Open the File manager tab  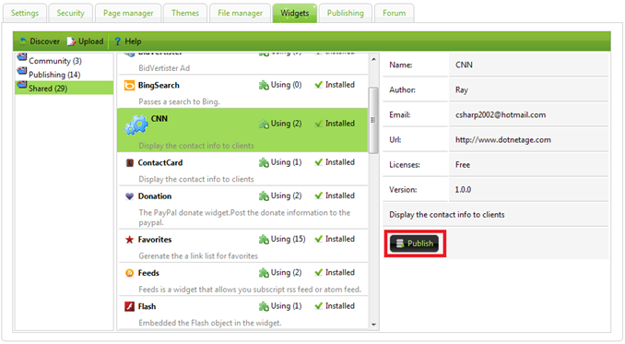point(240,13)
